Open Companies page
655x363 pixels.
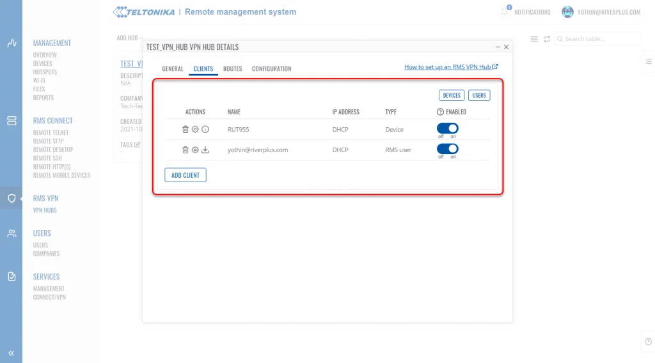tap(46, 254)
